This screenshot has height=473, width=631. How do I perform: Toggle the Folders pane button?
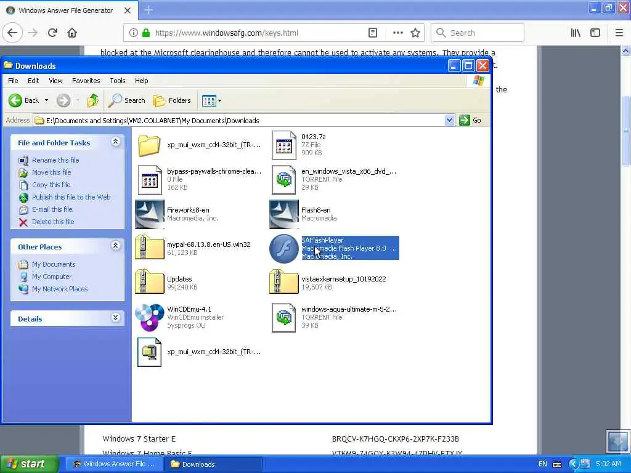tap(172, 100)
